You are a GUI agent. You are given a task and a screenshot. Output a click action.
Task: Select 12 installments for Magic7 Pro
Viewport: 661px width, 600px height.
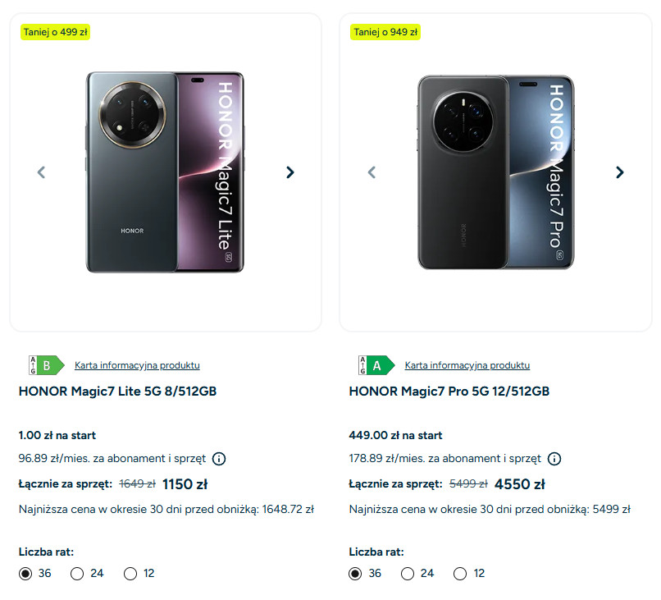[460, 574]
